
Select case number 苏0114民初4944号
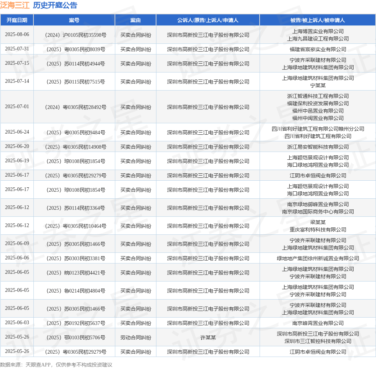click(x=76, y=64)
